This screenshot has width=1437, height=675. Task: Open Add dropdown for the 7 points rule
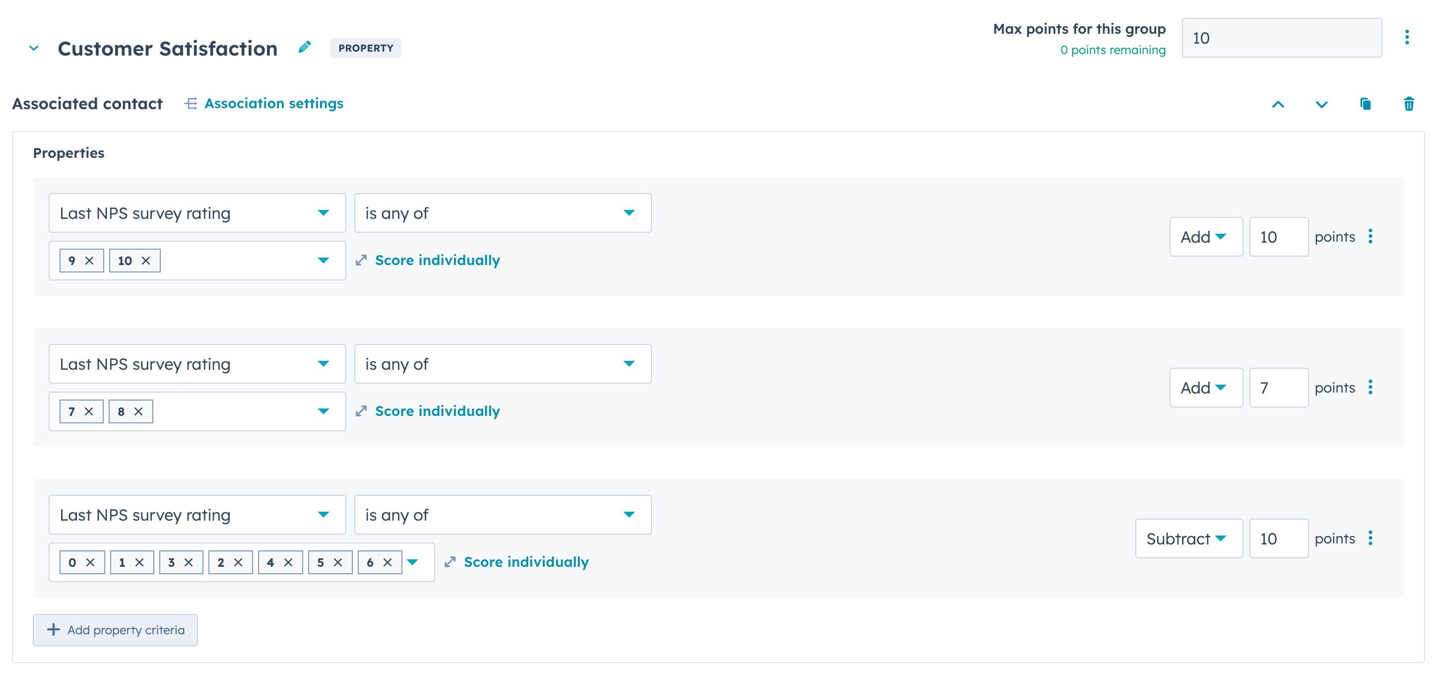click(1205, 388)
